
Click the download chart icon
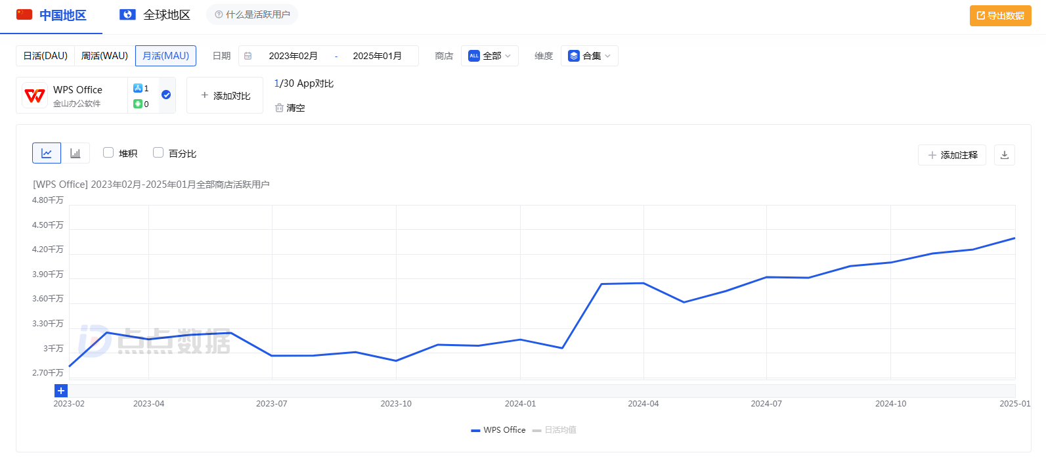coord(1004,155)
